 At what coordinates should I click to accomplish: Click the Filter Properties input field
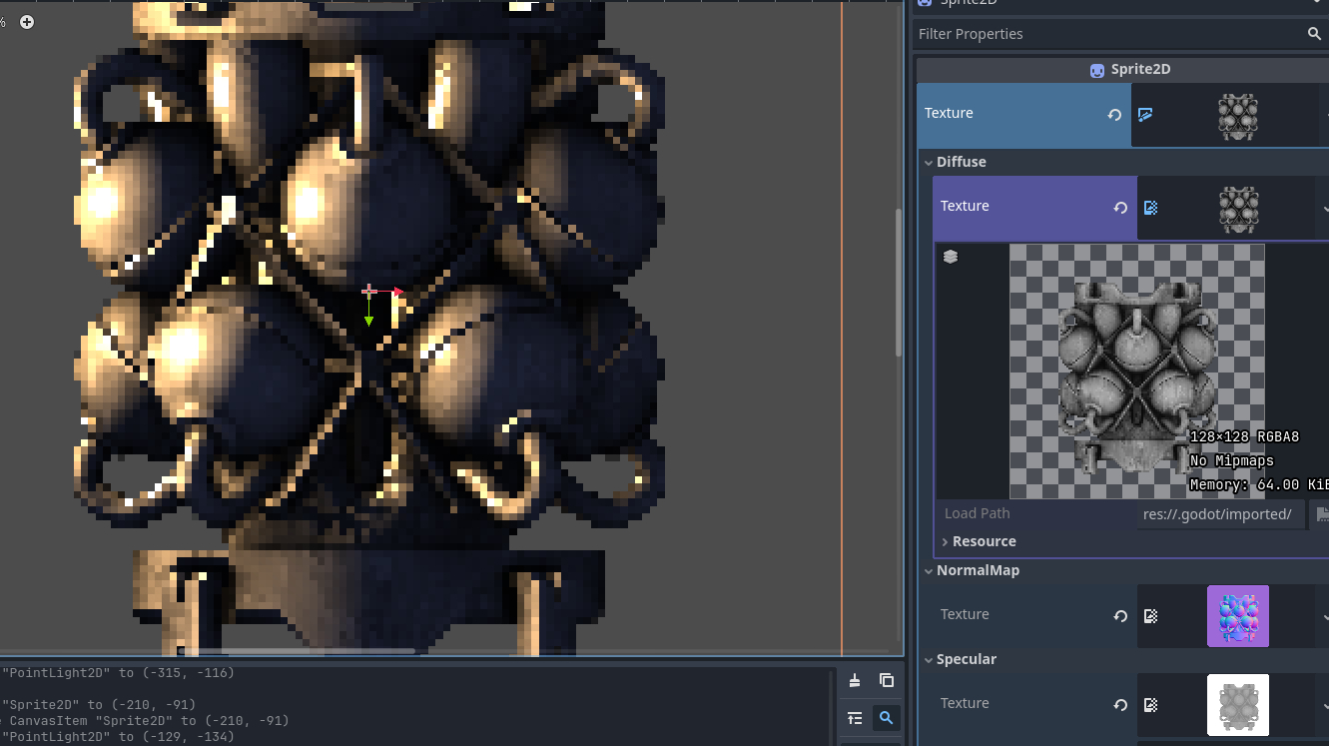[x=1108, y=34]
